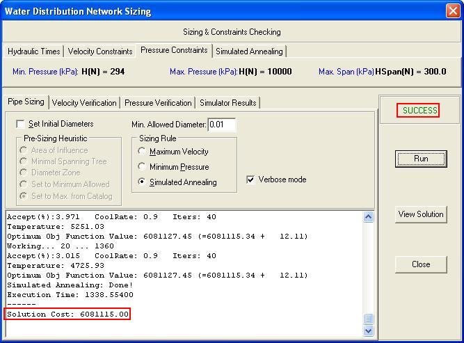This screenshot has width=464, height=343.
Task: Click the Close button
Action: point(421,264)
